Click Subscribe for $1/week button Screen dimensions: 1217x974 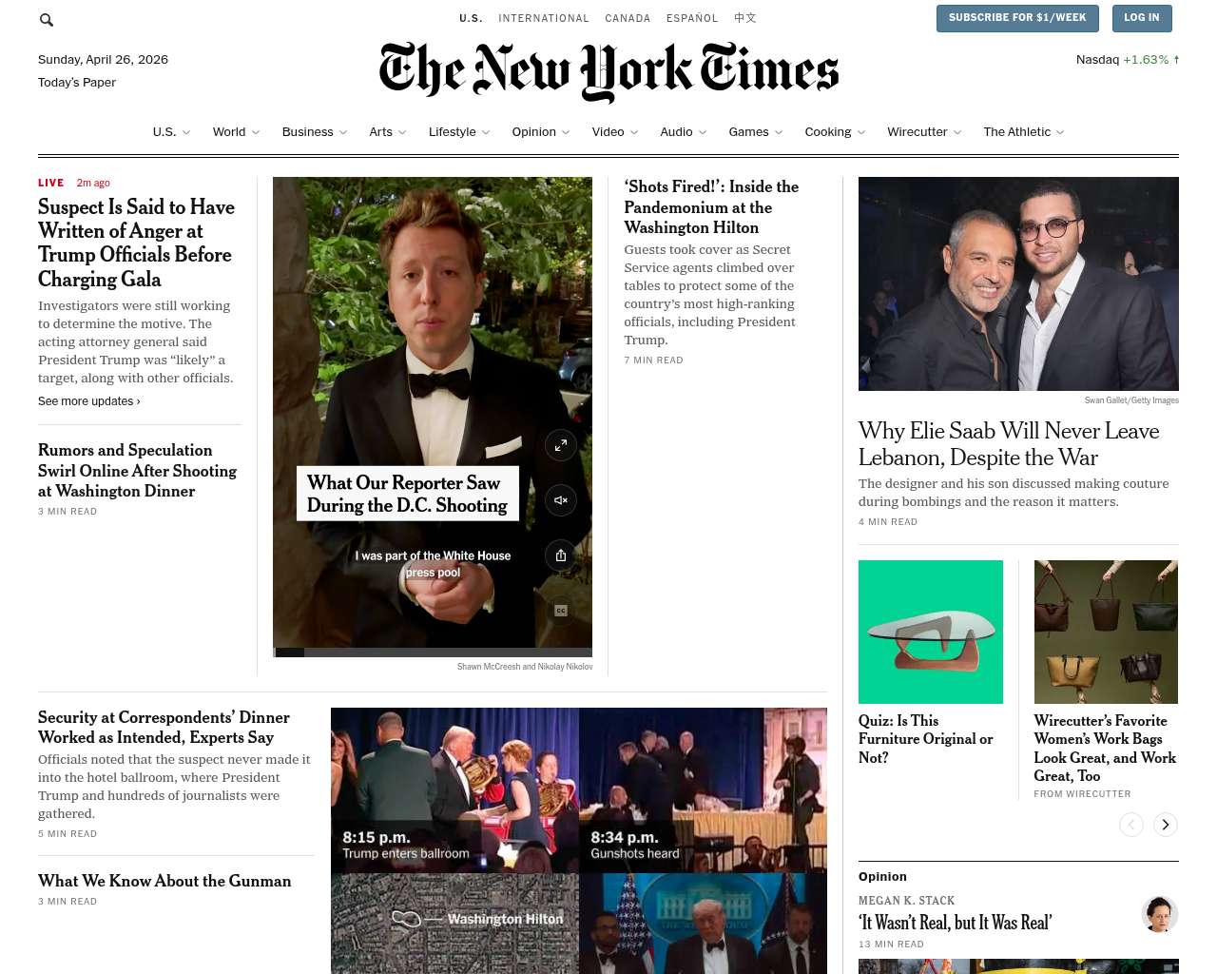pos(1017,18)
